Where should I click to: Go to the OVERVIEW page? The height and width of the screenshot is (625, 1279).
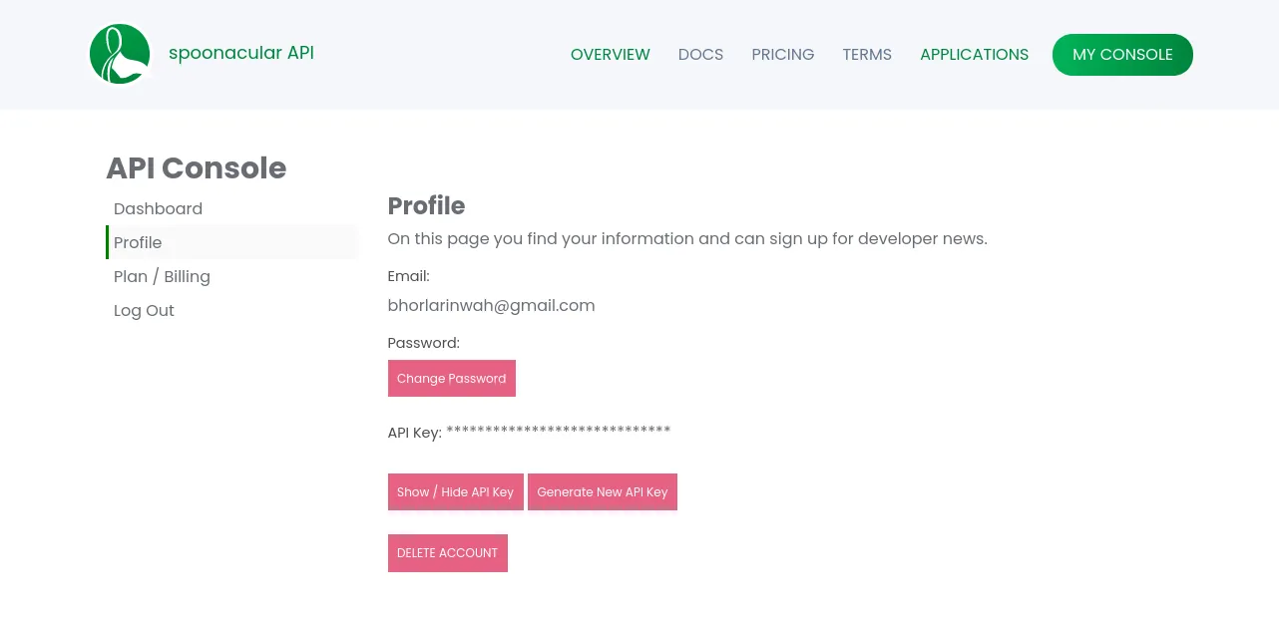[610, 55]
